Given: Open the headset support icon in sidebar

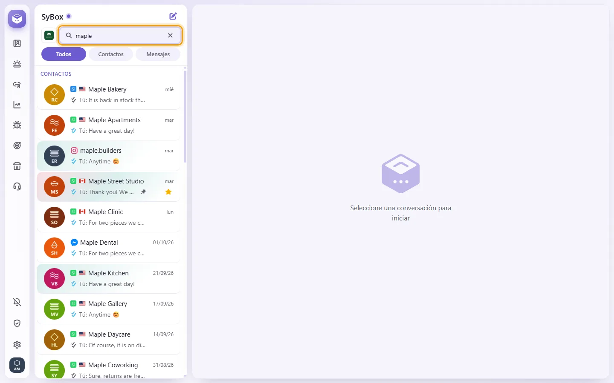Looking at the screenshot, I should coord(17,186).
